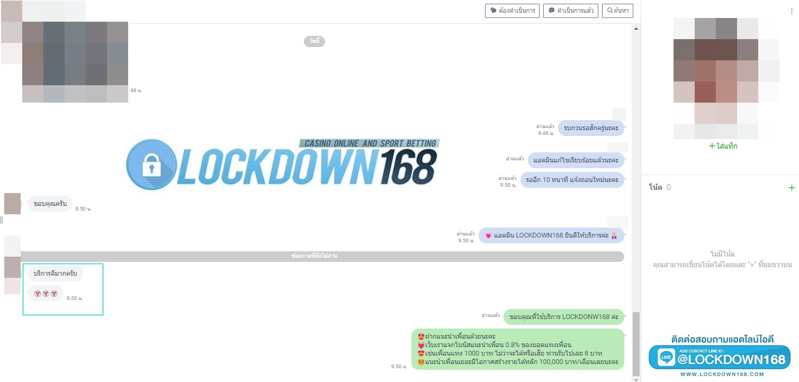This screenshot has width=799, height=382.
Task: Open the three-dot menu in profile panel
Action: (x=791, y=11)
